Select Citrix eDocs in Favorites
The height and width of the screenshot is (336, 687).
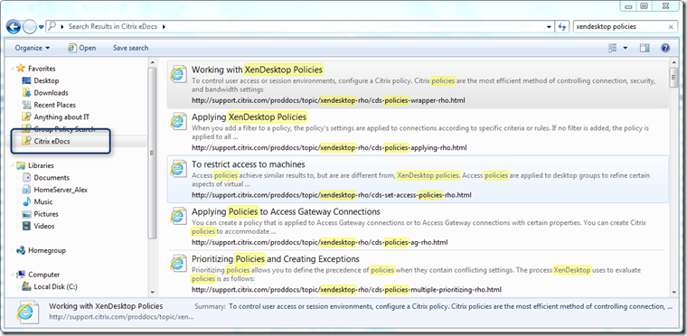click(52, 141)
